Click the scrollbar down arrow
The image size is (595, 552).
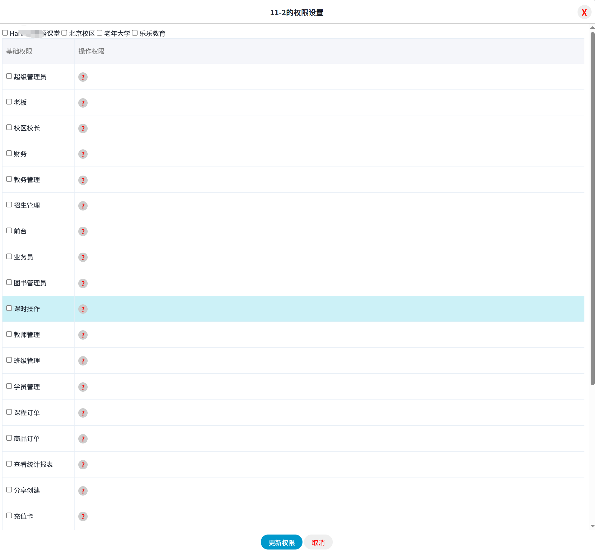point(593,526)
